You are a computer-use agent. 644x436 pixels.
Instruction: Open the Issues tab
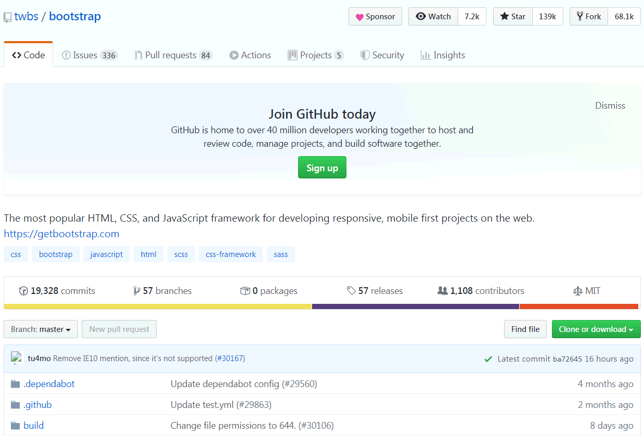click(89, 55)
